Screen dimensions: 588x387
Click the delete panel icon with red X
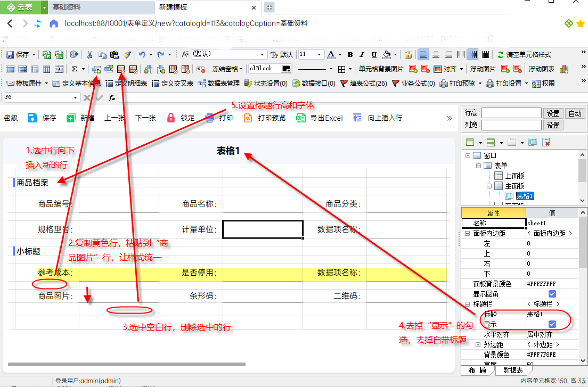click(546, 142)
